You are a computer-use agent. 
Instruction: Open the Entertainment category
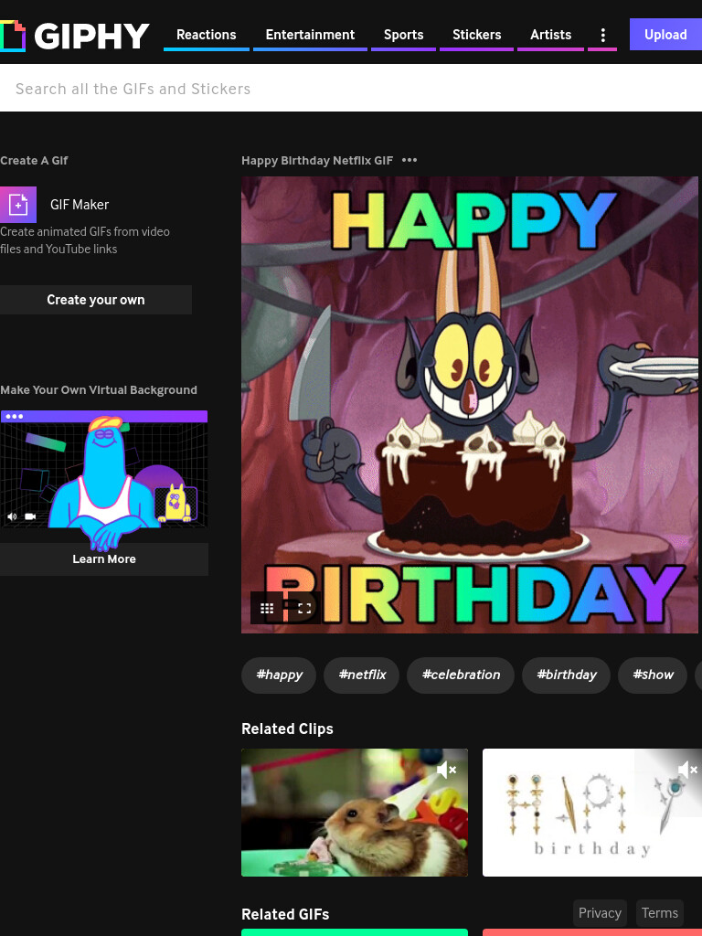[310, 35]
